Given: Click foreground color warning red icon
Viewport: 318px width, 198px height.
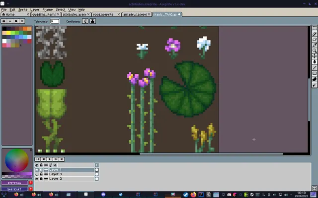Looking at the screenshot, I should click(31, 183).
